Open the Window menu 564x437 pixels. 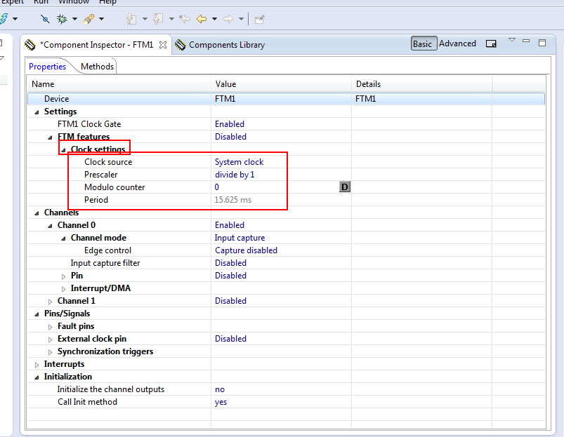73,2
